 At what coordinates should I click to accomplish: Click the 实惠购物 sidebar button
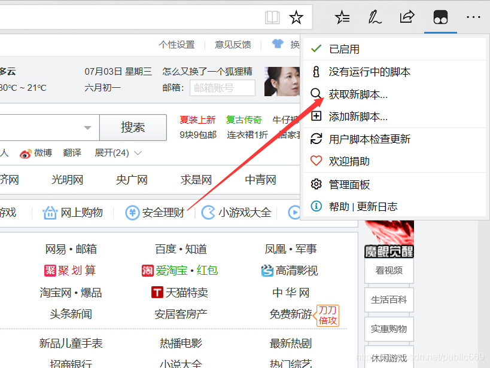click(389, 329)
